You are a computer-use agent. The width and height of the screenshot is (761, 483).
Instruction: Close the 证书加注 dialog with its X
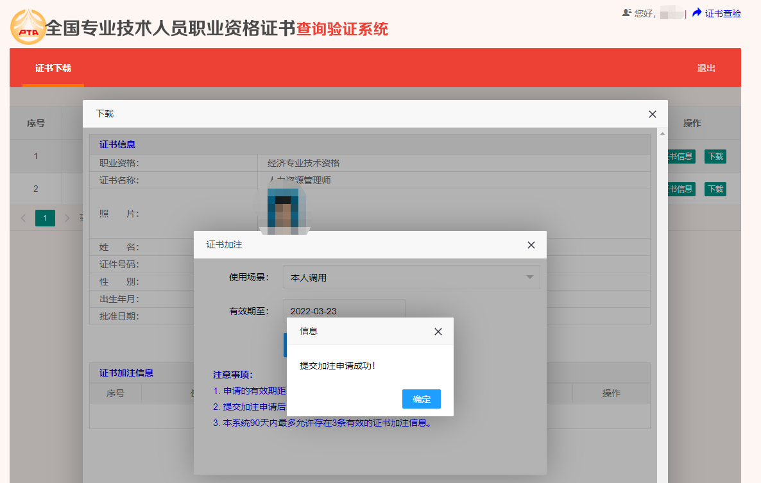(x=531, y=245)
